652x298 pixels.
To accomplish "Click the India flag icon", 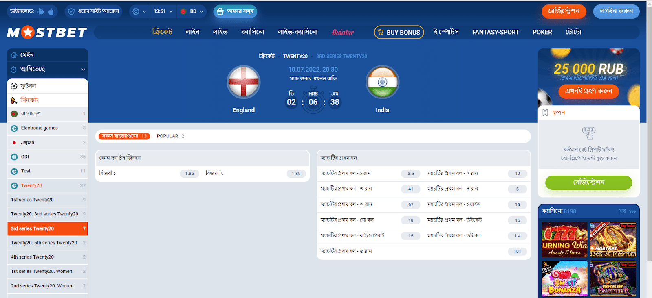I will [382, 82].
